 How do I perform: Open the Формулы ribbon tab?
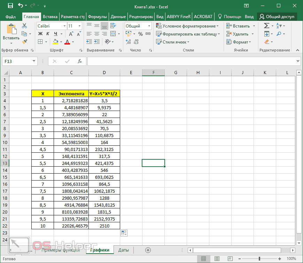click(97, 16)
